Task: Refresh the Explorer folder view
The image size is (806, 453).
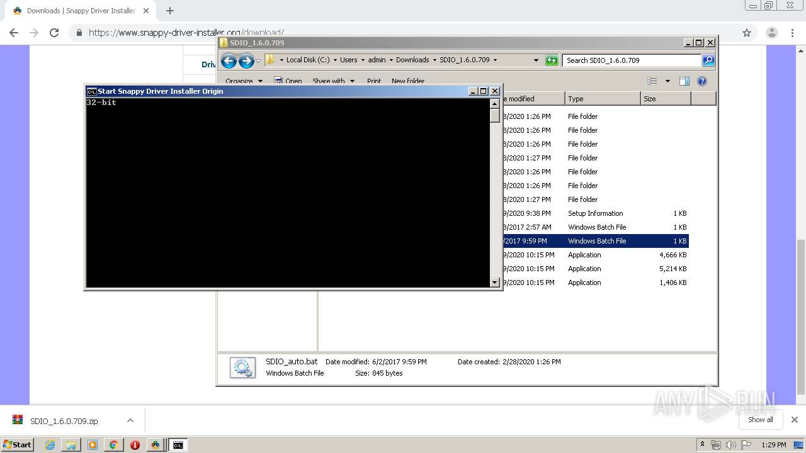Action: pyautogui.click(x=552, y=60)
